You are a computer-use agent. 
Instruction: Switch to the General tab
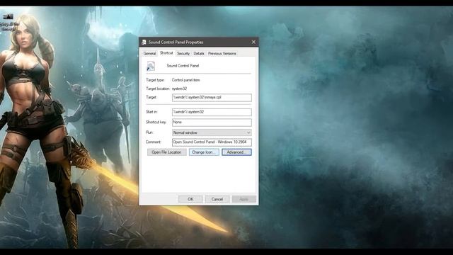point(149,54)
